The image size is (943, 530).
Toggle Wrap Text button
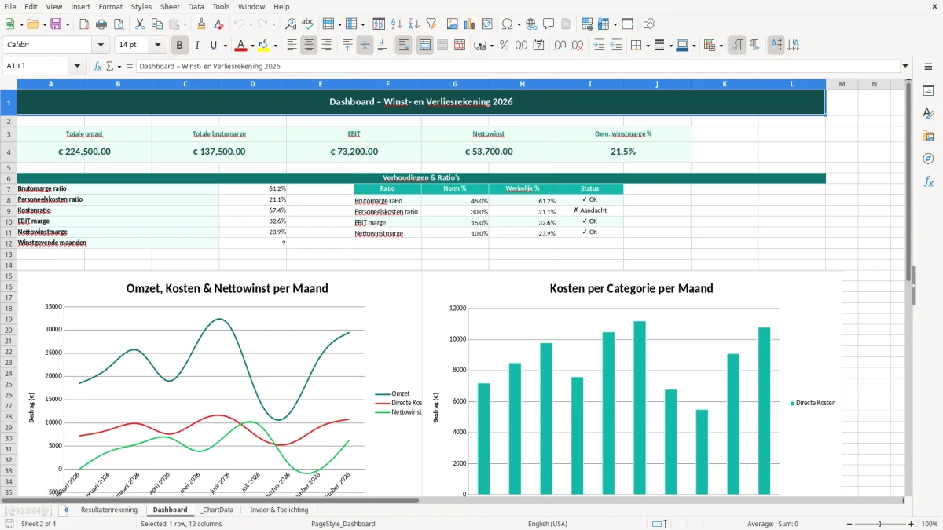tap(403, 46)
